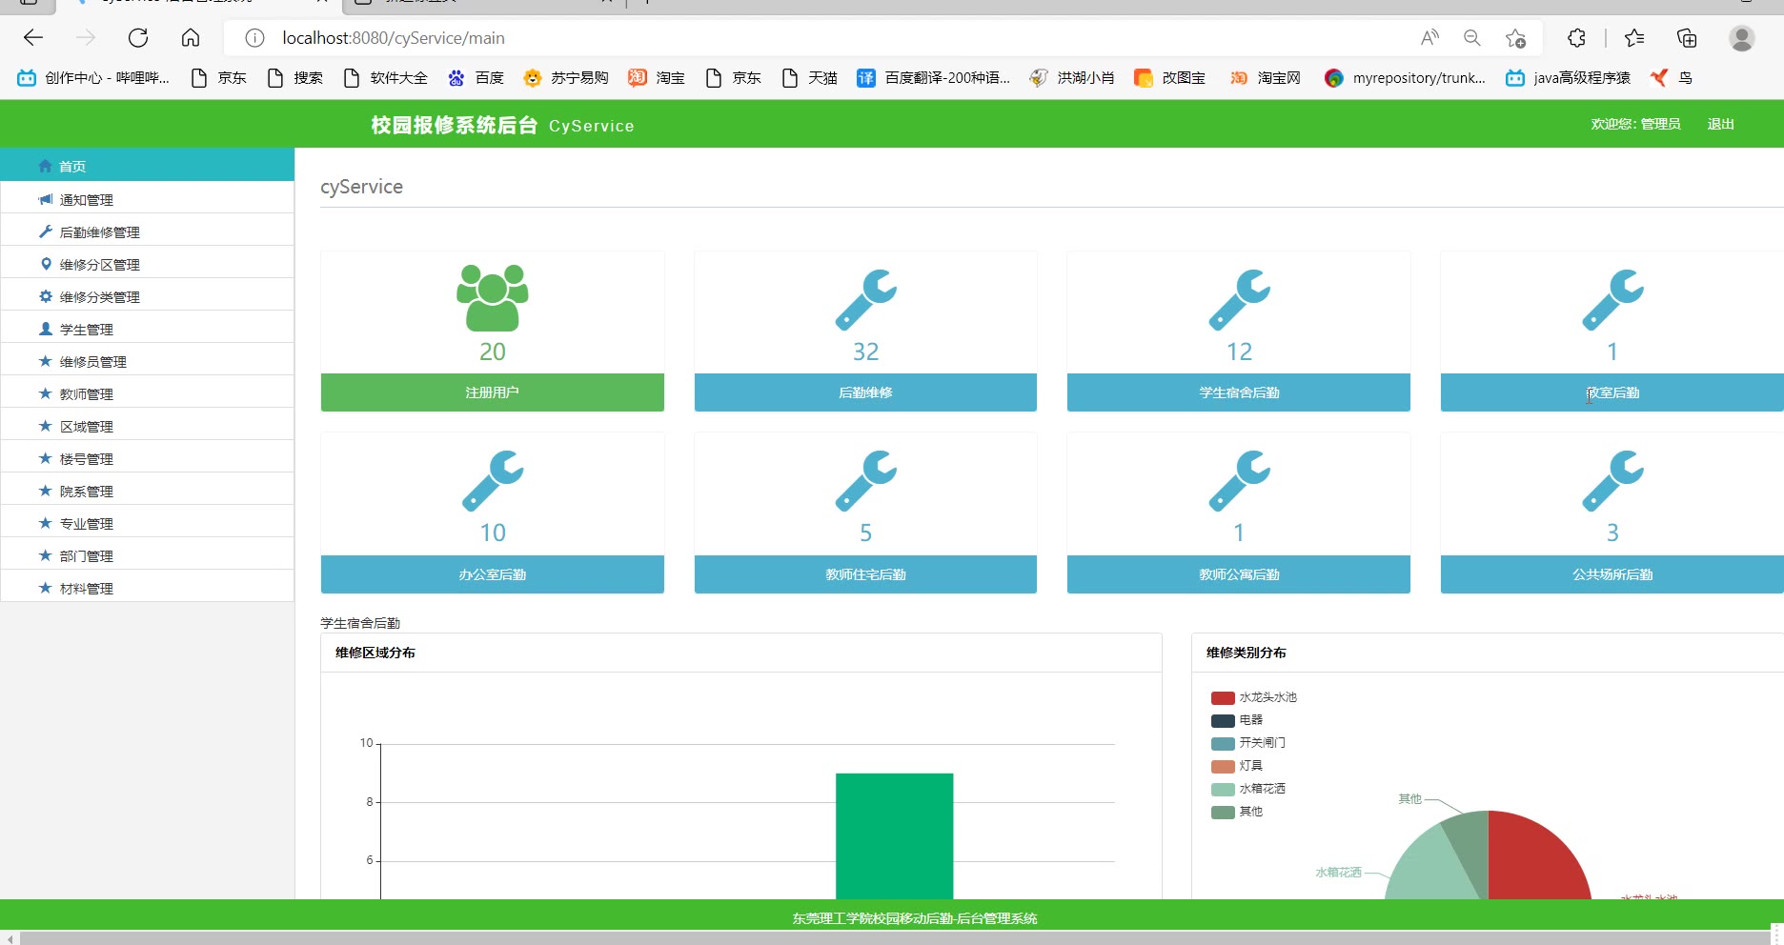Open 首页 in the sidebar
Screen dimensions: 1784x945
[148, 166]
